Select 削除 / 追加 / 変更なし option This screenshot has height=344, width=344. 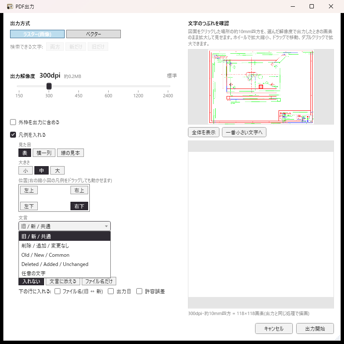pos(65,246)
